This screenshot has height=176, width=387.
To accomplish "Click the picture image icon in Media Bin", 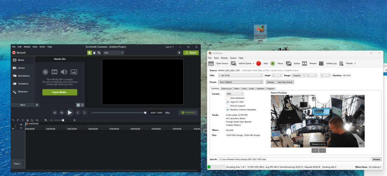I will 74,72.
